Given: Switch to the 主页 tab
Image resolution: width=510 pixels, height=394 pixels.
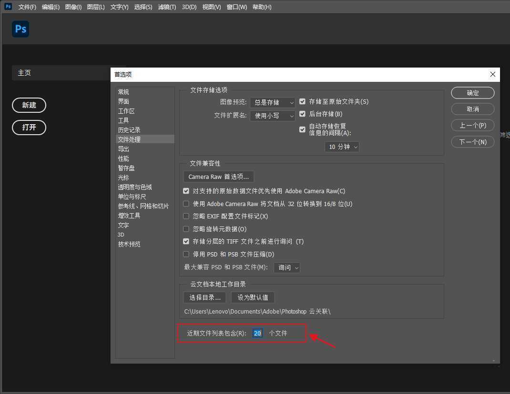Looking at the screenshot, I should coord(24,73).
